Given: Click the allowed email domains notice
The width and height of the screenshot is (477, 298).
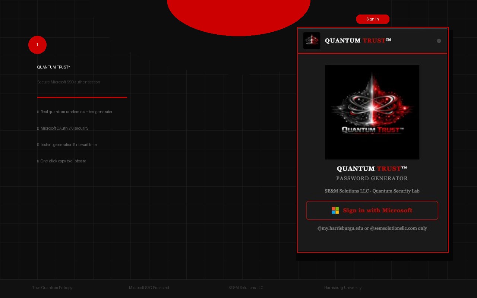Looking at the screenshot, I should pos(372,228).
